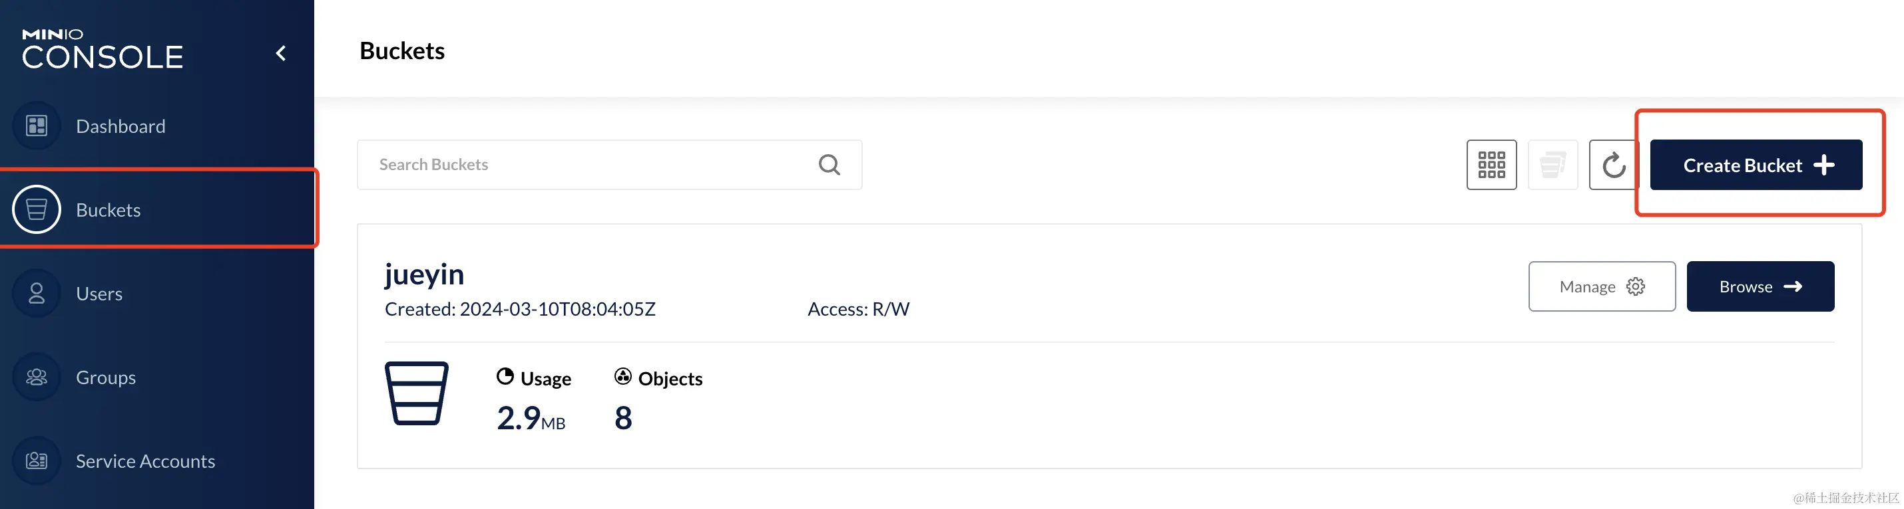Select the Groups menu label

point(106,377)
